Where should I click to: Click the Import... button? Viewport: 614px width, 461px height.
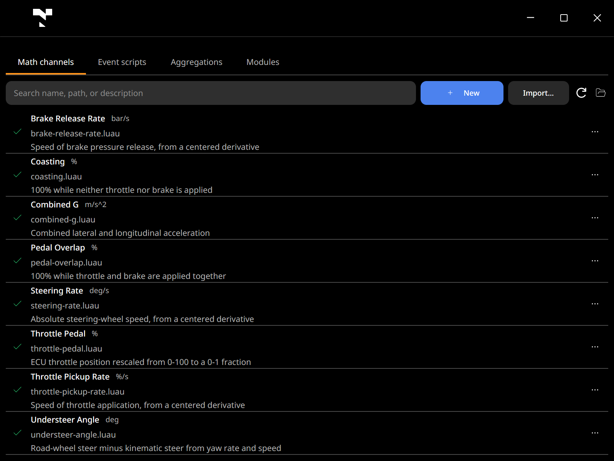[538, 93]
